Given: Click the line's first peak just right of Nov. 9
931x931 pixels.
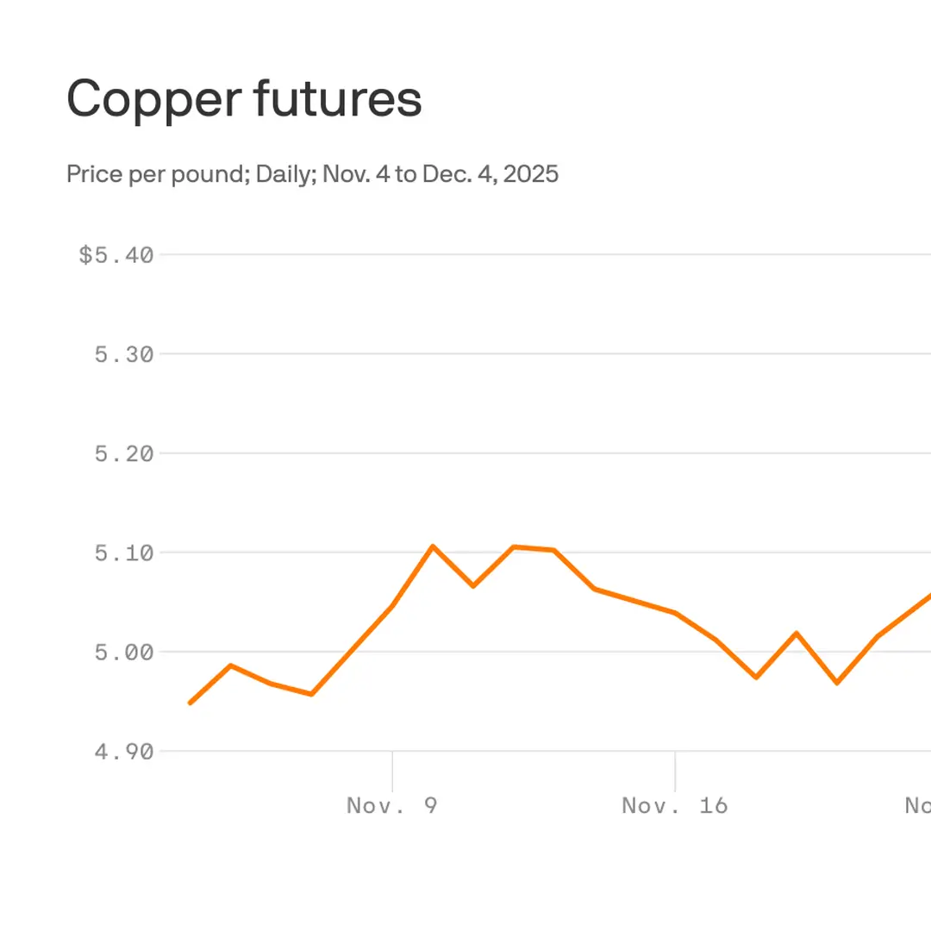Looking at the screenshot, I should pyautogui.click(x=433, y=546).
